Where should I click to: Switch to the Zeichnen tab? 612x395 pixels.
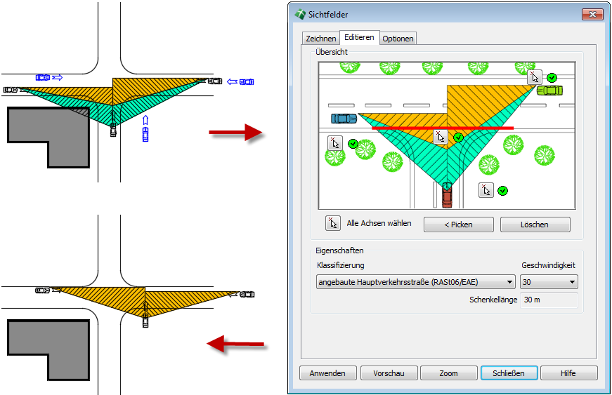(x=321, y=39)
